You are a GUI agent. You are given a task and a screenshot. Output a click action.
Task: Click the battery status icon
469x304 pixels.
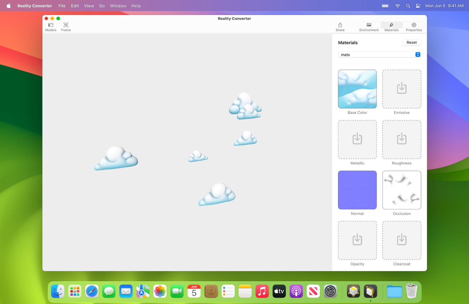pos(385,6)
